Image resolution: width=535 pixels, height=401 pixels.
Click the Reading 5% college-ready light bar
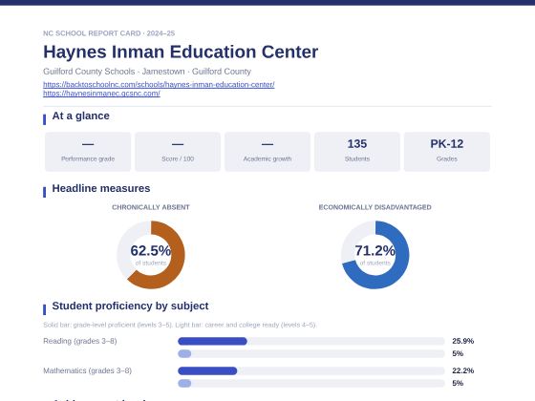[x=311, y=353]
